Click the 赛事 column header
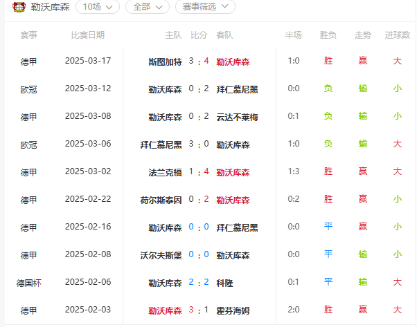This screenshot has height=327, width=417. click(x=28, y=35)
